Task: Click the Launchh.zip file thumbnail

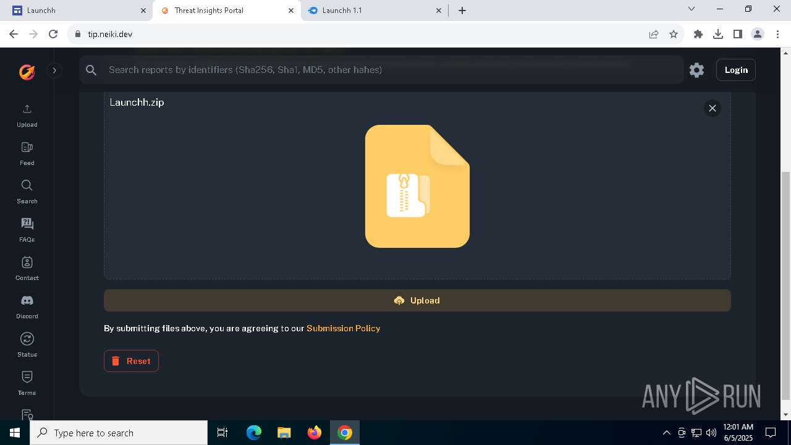Action: pyautogui.click(x=417, y=186)
